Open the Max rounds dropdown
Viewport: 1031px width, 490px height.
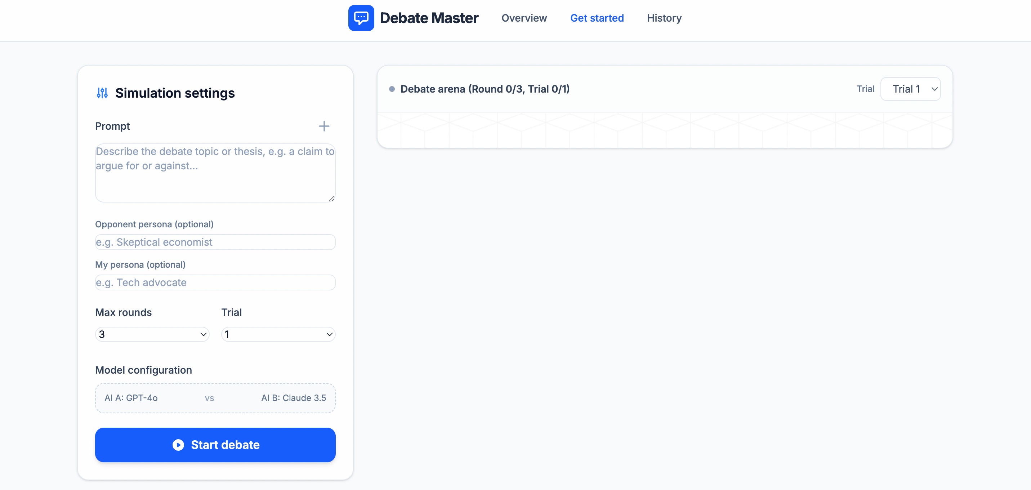152,334
